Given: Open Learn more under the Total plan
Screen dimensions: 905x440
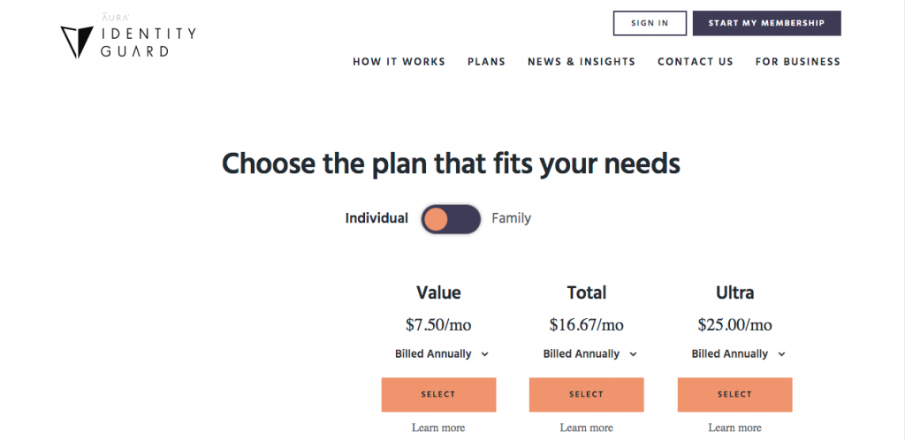Looking at the screenshot, I should [587, 428].
